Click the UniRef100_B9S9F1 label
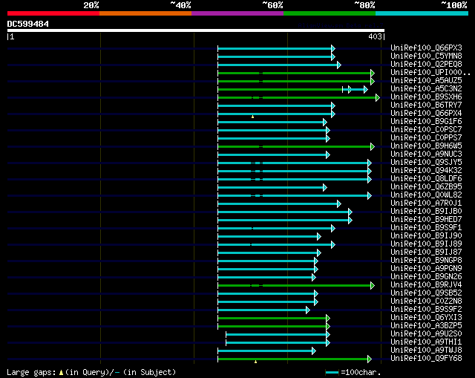The image size is (475, 378). point(426,228)
